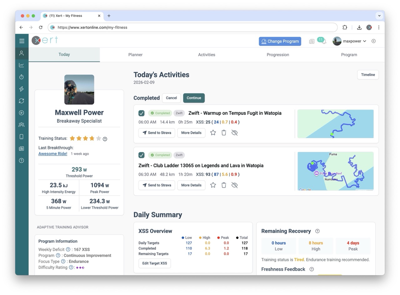The image size is (400, 295).
Task: Open the Progression tab
Action: tap(277, 55)
